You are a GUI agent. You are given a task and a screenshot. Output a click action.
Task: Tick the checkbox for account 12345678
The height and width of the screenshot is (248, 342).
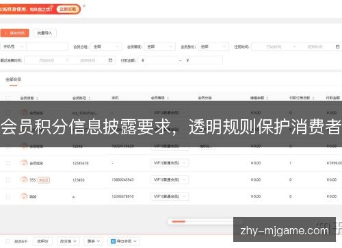tap(8, 163)
